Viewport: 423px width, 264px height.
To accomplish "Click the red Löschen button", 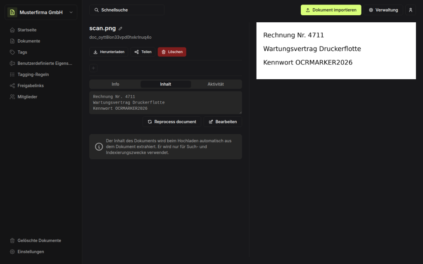I will pos(172,52).
